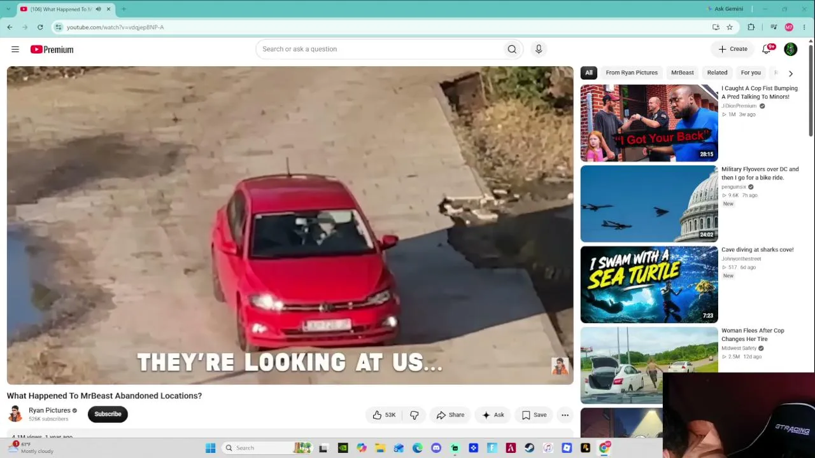Select the For you filter chip
This screenshot has width=815, height=458.
(751, 73)
